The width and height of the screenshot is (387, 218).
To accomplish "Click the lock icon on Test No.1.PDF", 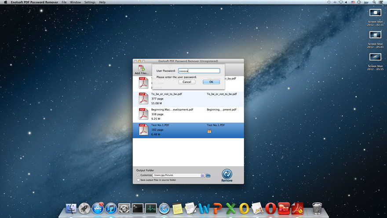I will [209, 131].
